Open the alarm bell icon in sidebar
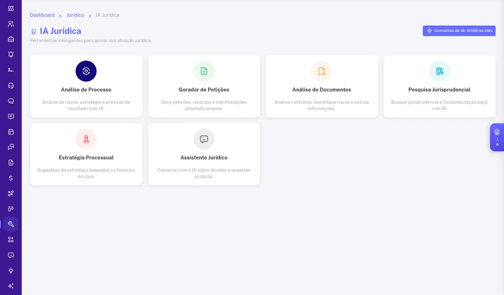 [x=11, y=55]
